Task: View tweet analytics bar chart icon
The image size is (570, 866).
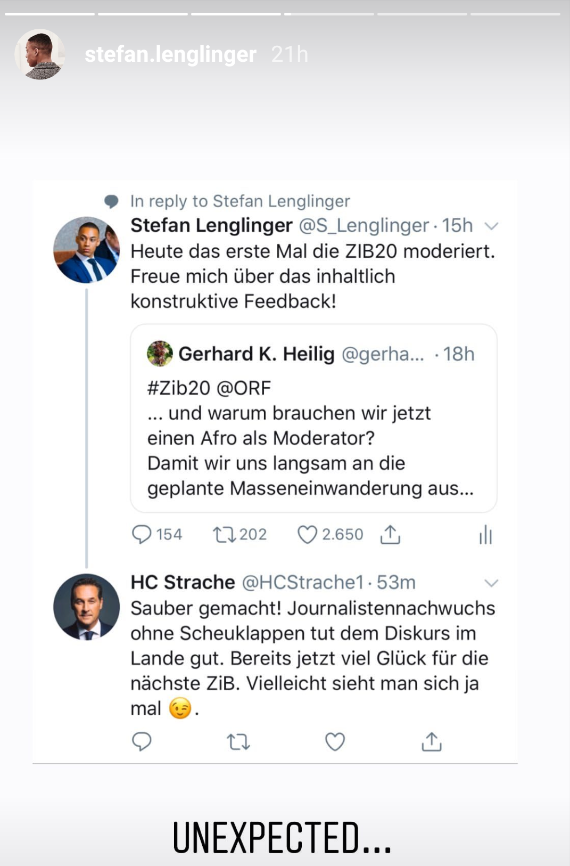Action: point(485,535)
